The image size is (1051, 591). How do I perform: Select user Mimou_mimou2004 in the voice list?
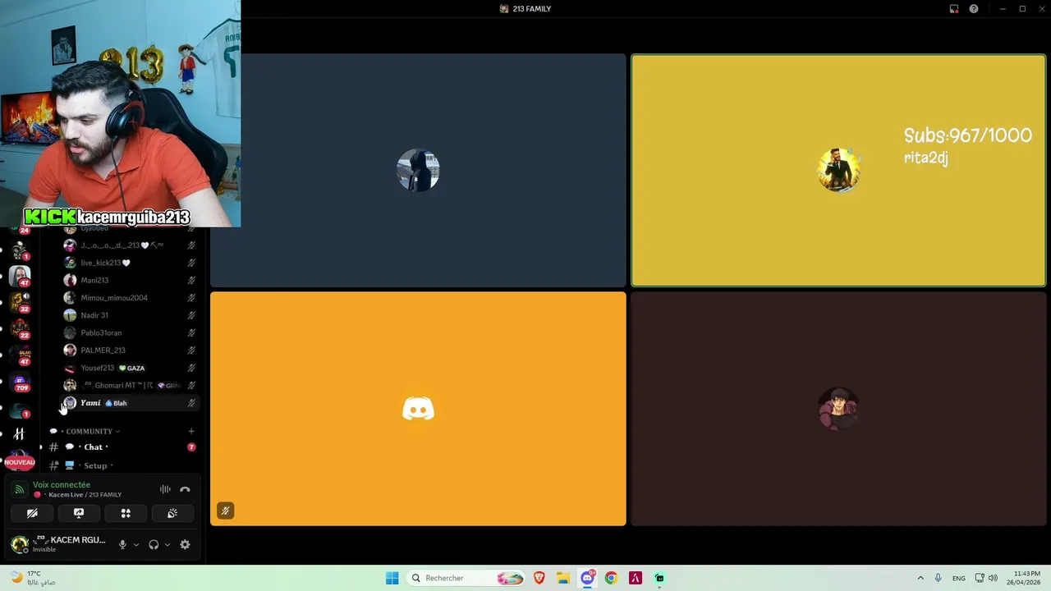131,298
